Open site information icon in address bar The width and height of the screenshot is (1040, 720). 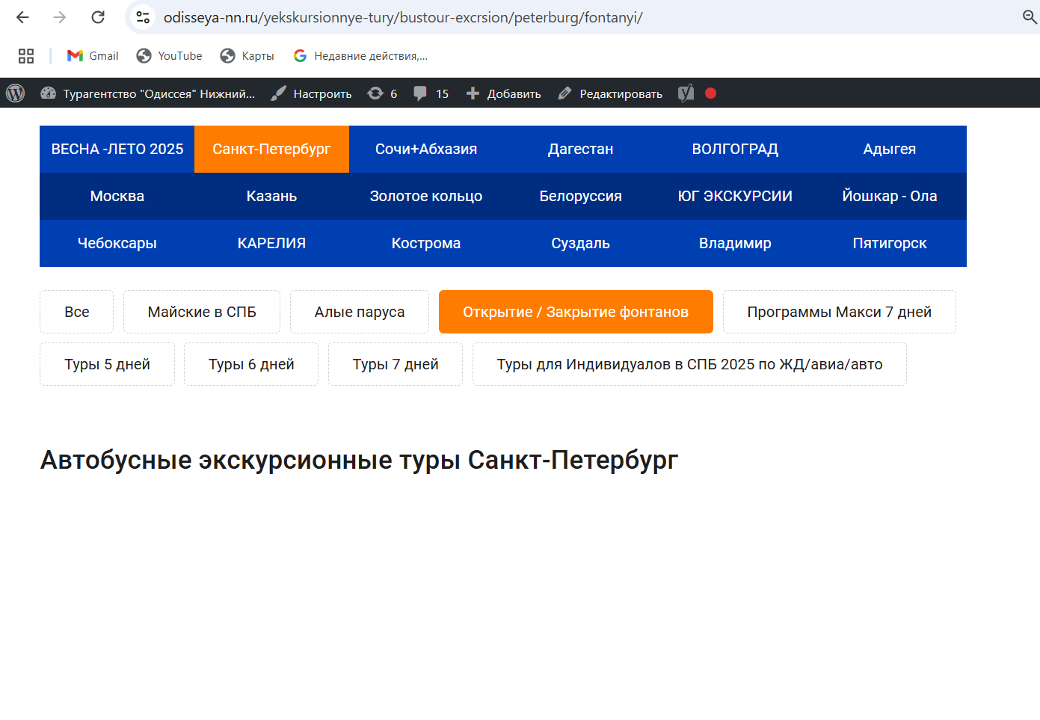tap(143, 17)
